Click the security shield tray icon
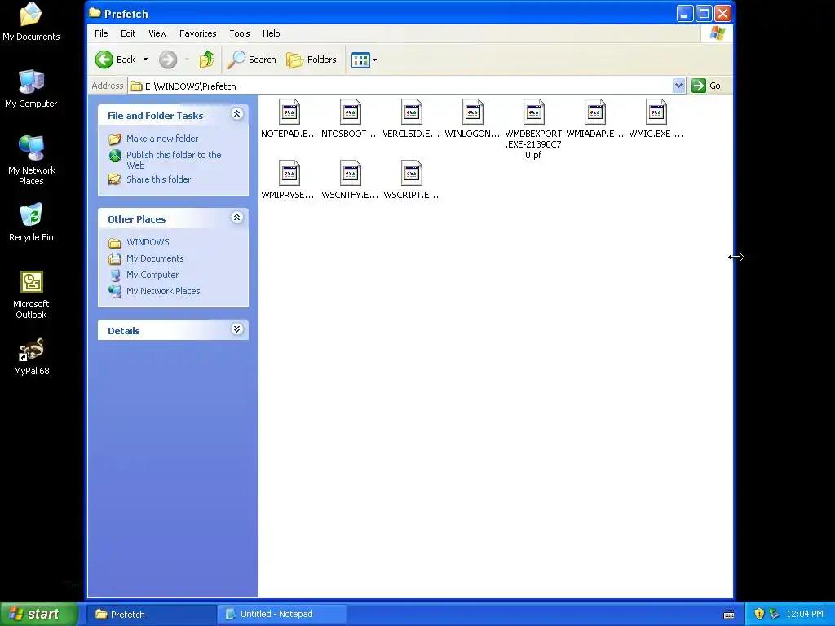 (759, 615)
